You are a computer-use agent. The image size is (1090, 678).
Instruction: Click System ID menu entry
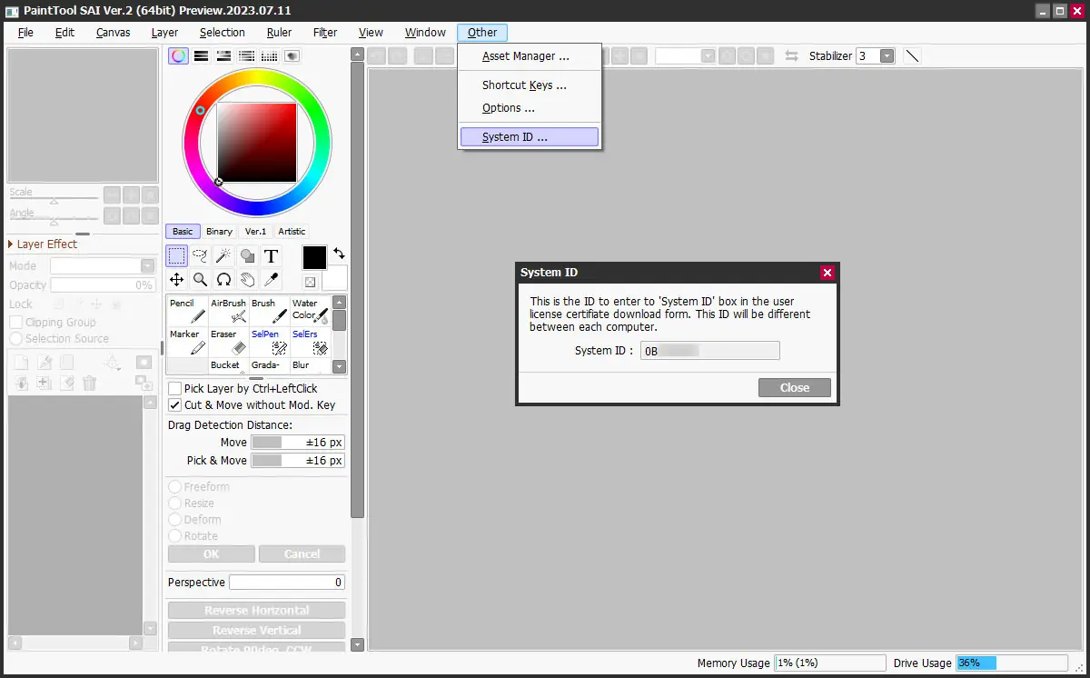(x=529, y=137)
